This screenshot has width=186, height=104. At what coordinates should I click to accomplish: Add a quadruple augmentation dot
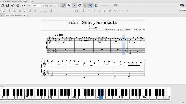(71, 12)
